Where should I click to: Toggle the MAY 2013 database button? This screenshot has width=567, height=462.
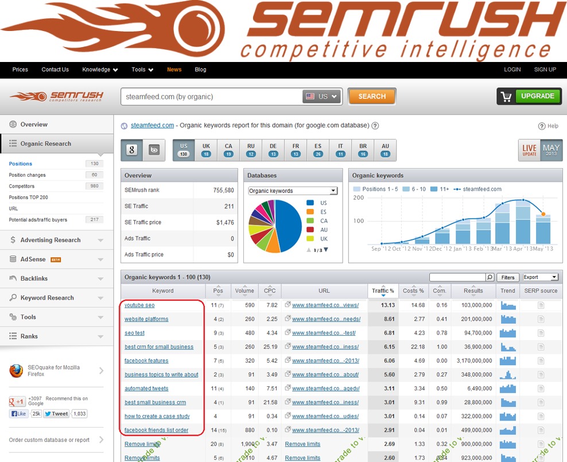[x=551, y=150]
